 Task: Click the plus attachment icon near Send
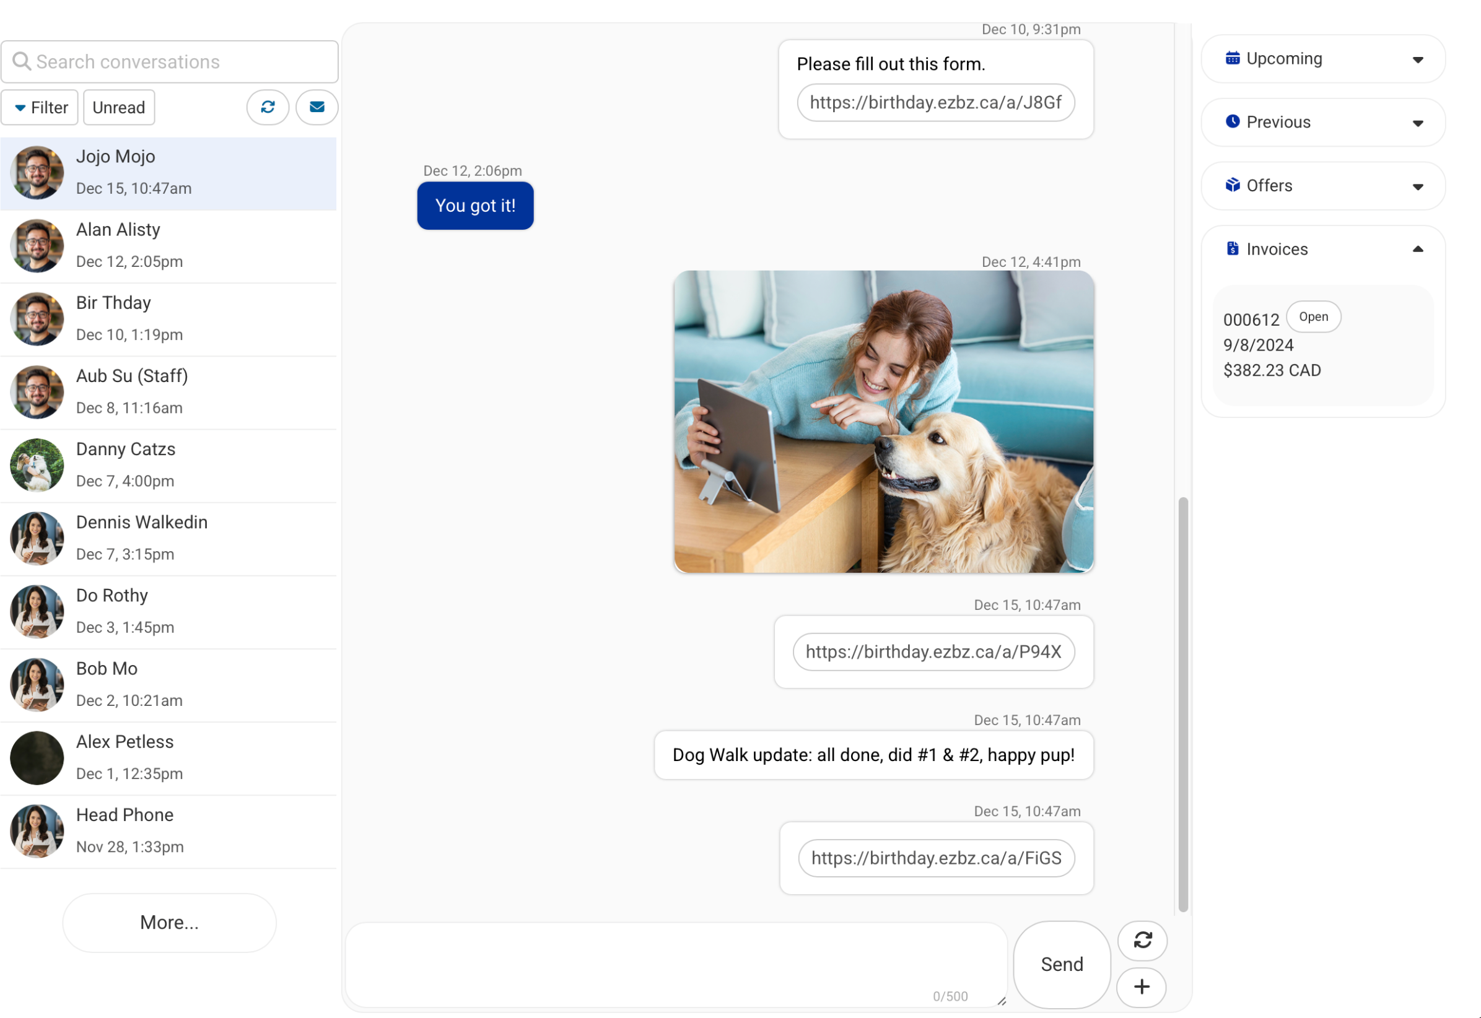click(1142, 987)
